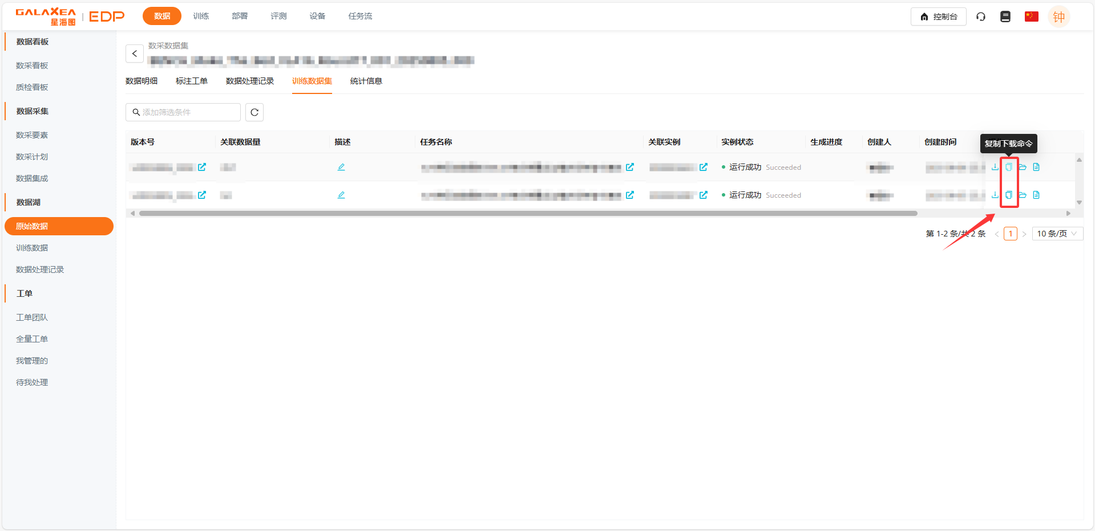Image resolution: width=1095 pixels, height=531 pixels.
Task: Click the headset support icon in the header
Action: click(x=981, y=17)
